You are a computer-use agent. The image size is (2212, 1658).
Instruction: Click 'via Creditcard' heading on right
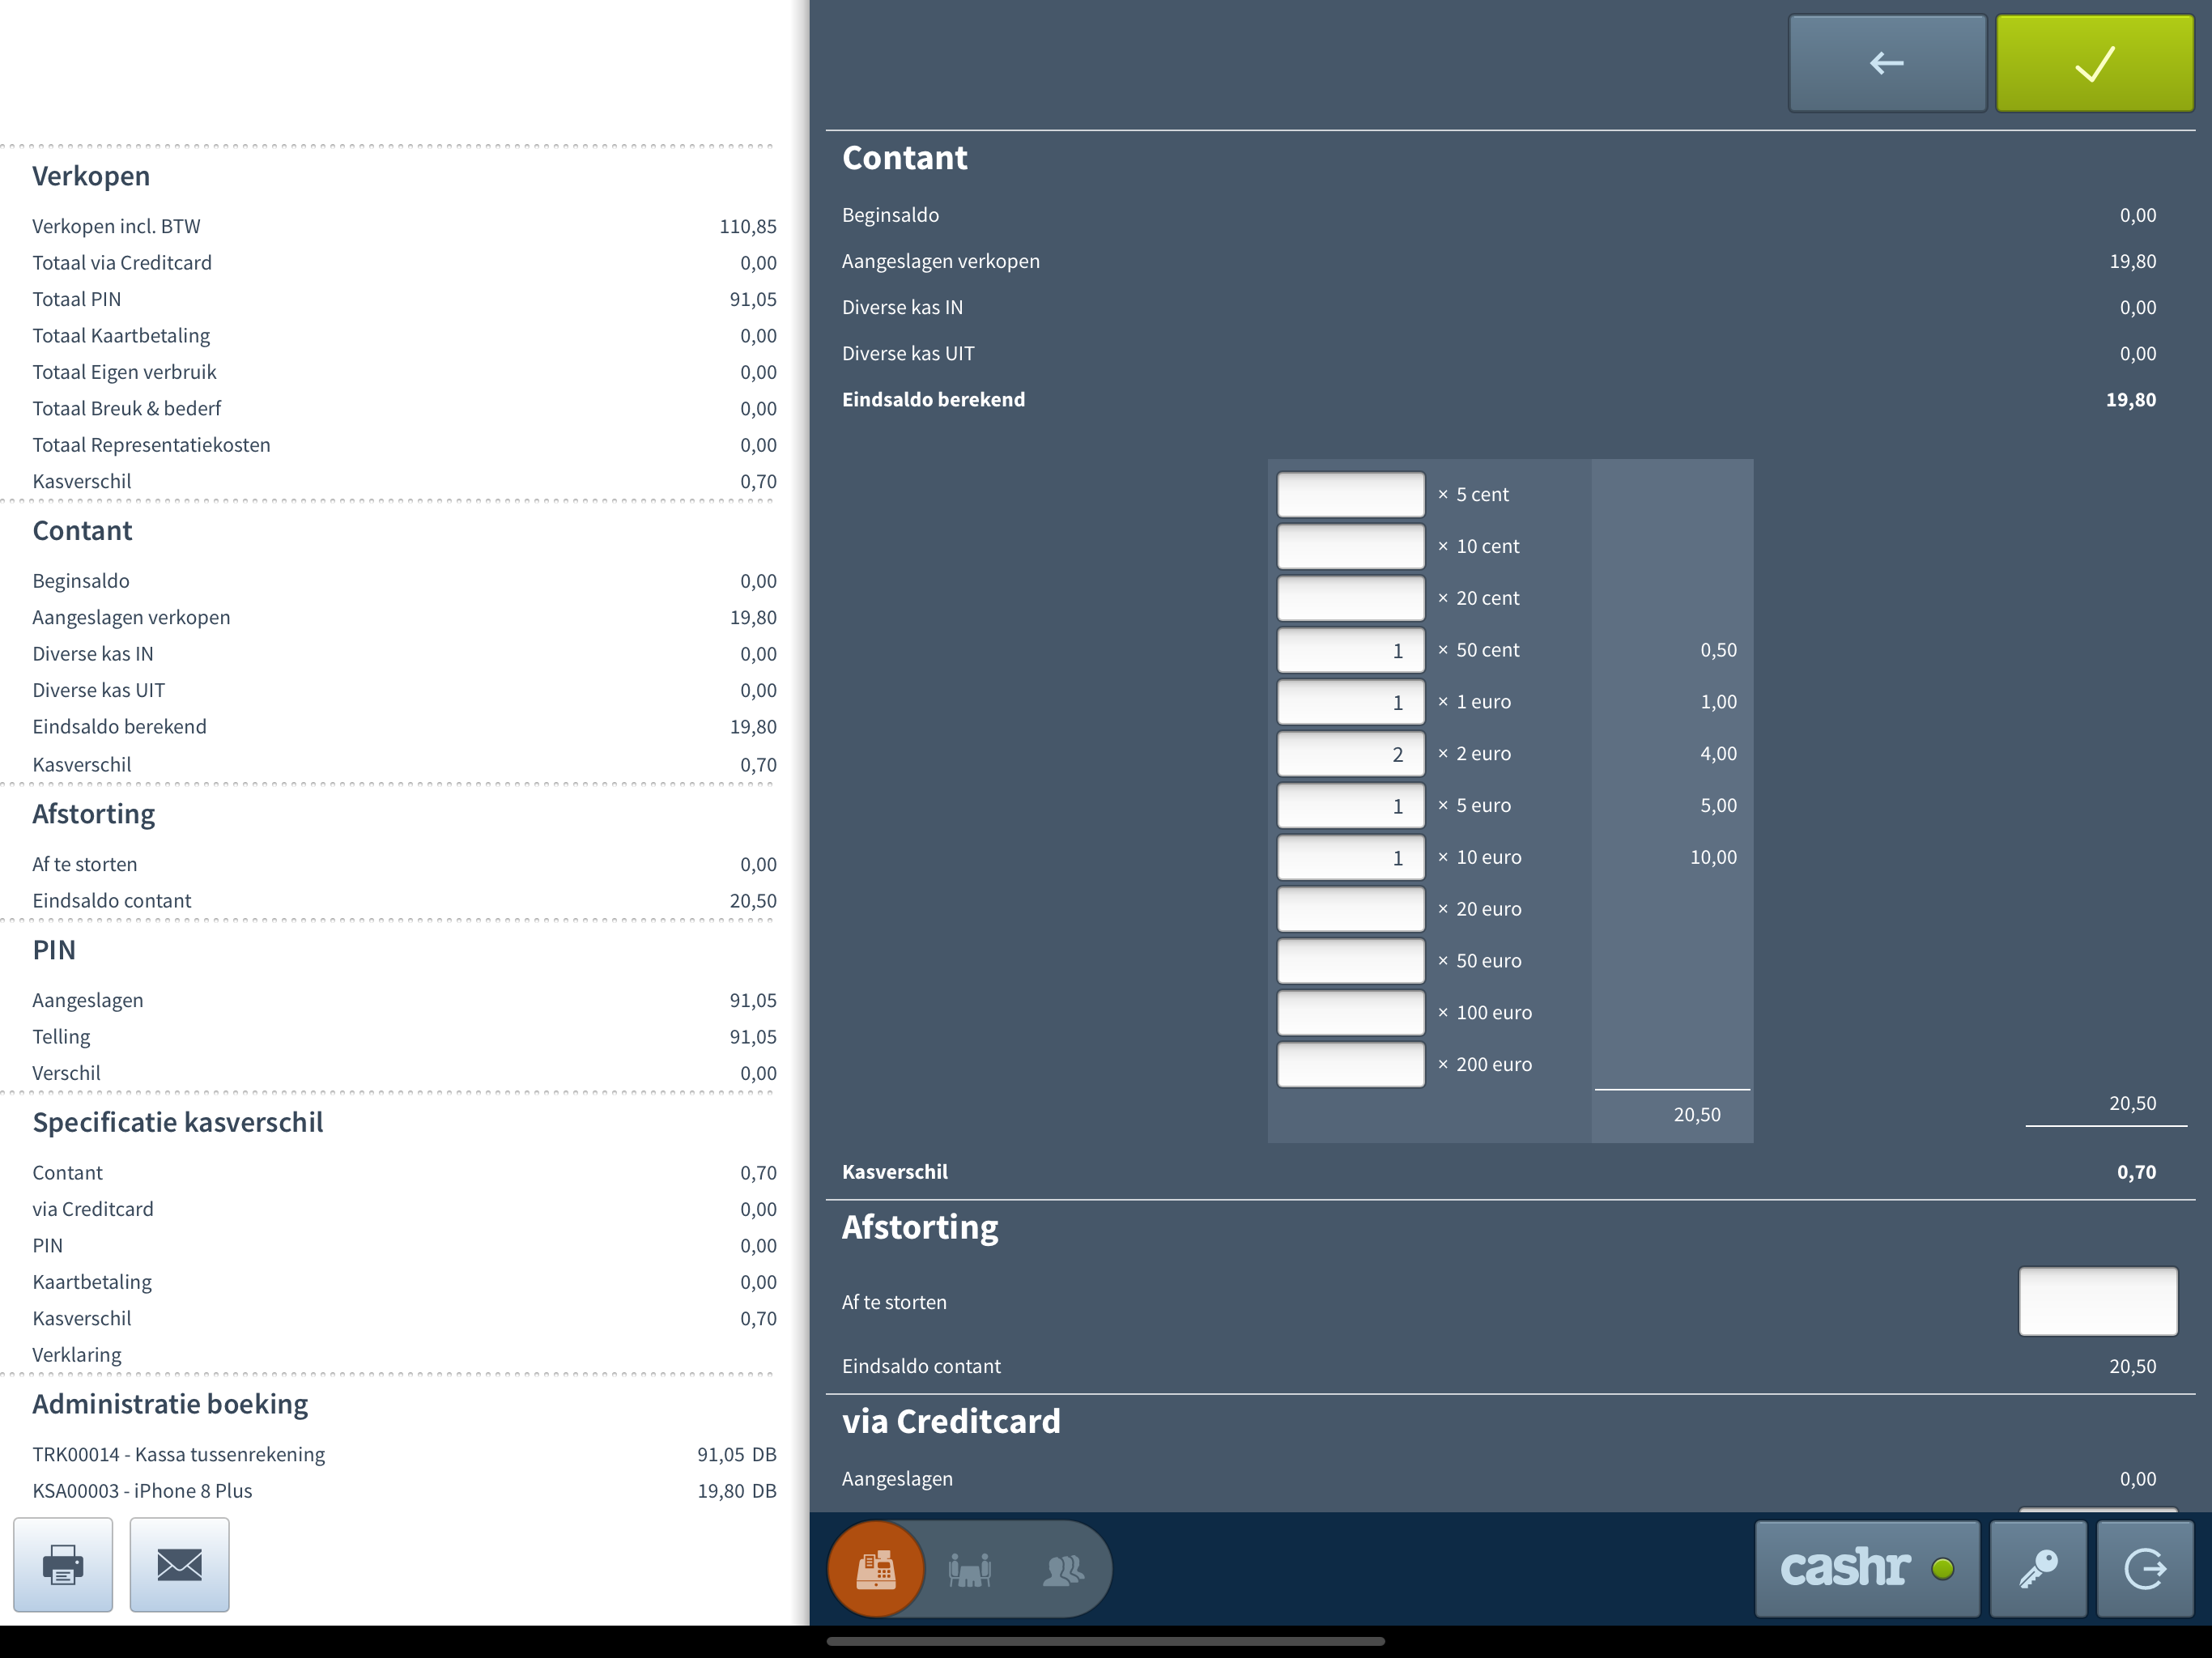click(951, 1421)
